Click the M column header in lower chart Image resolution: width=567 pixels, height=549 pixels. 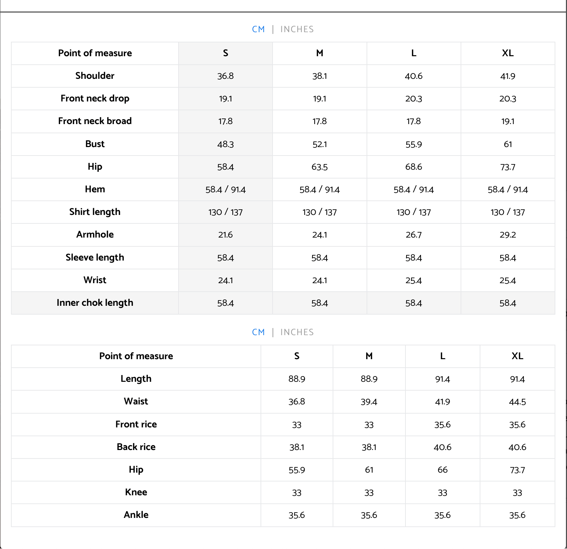click(x=369, y=356)
